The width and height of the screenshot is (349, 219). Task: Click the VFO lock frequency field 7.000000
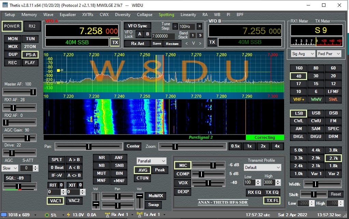coord(163,36)
